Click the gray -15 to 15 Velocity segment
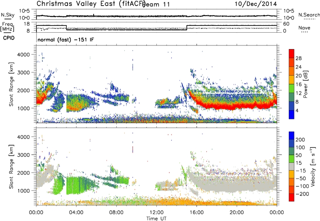 [x=292, y=166]
